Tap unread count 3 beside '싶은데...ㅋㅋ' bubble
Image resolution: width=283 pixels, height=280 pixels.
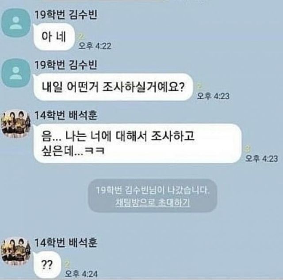(x=248, y=149)
